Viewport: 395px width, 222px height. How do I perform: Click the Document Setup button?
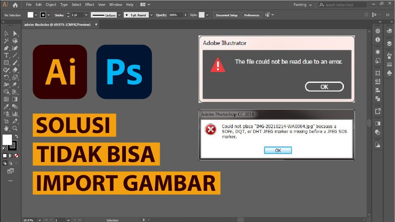pos(227,15)
